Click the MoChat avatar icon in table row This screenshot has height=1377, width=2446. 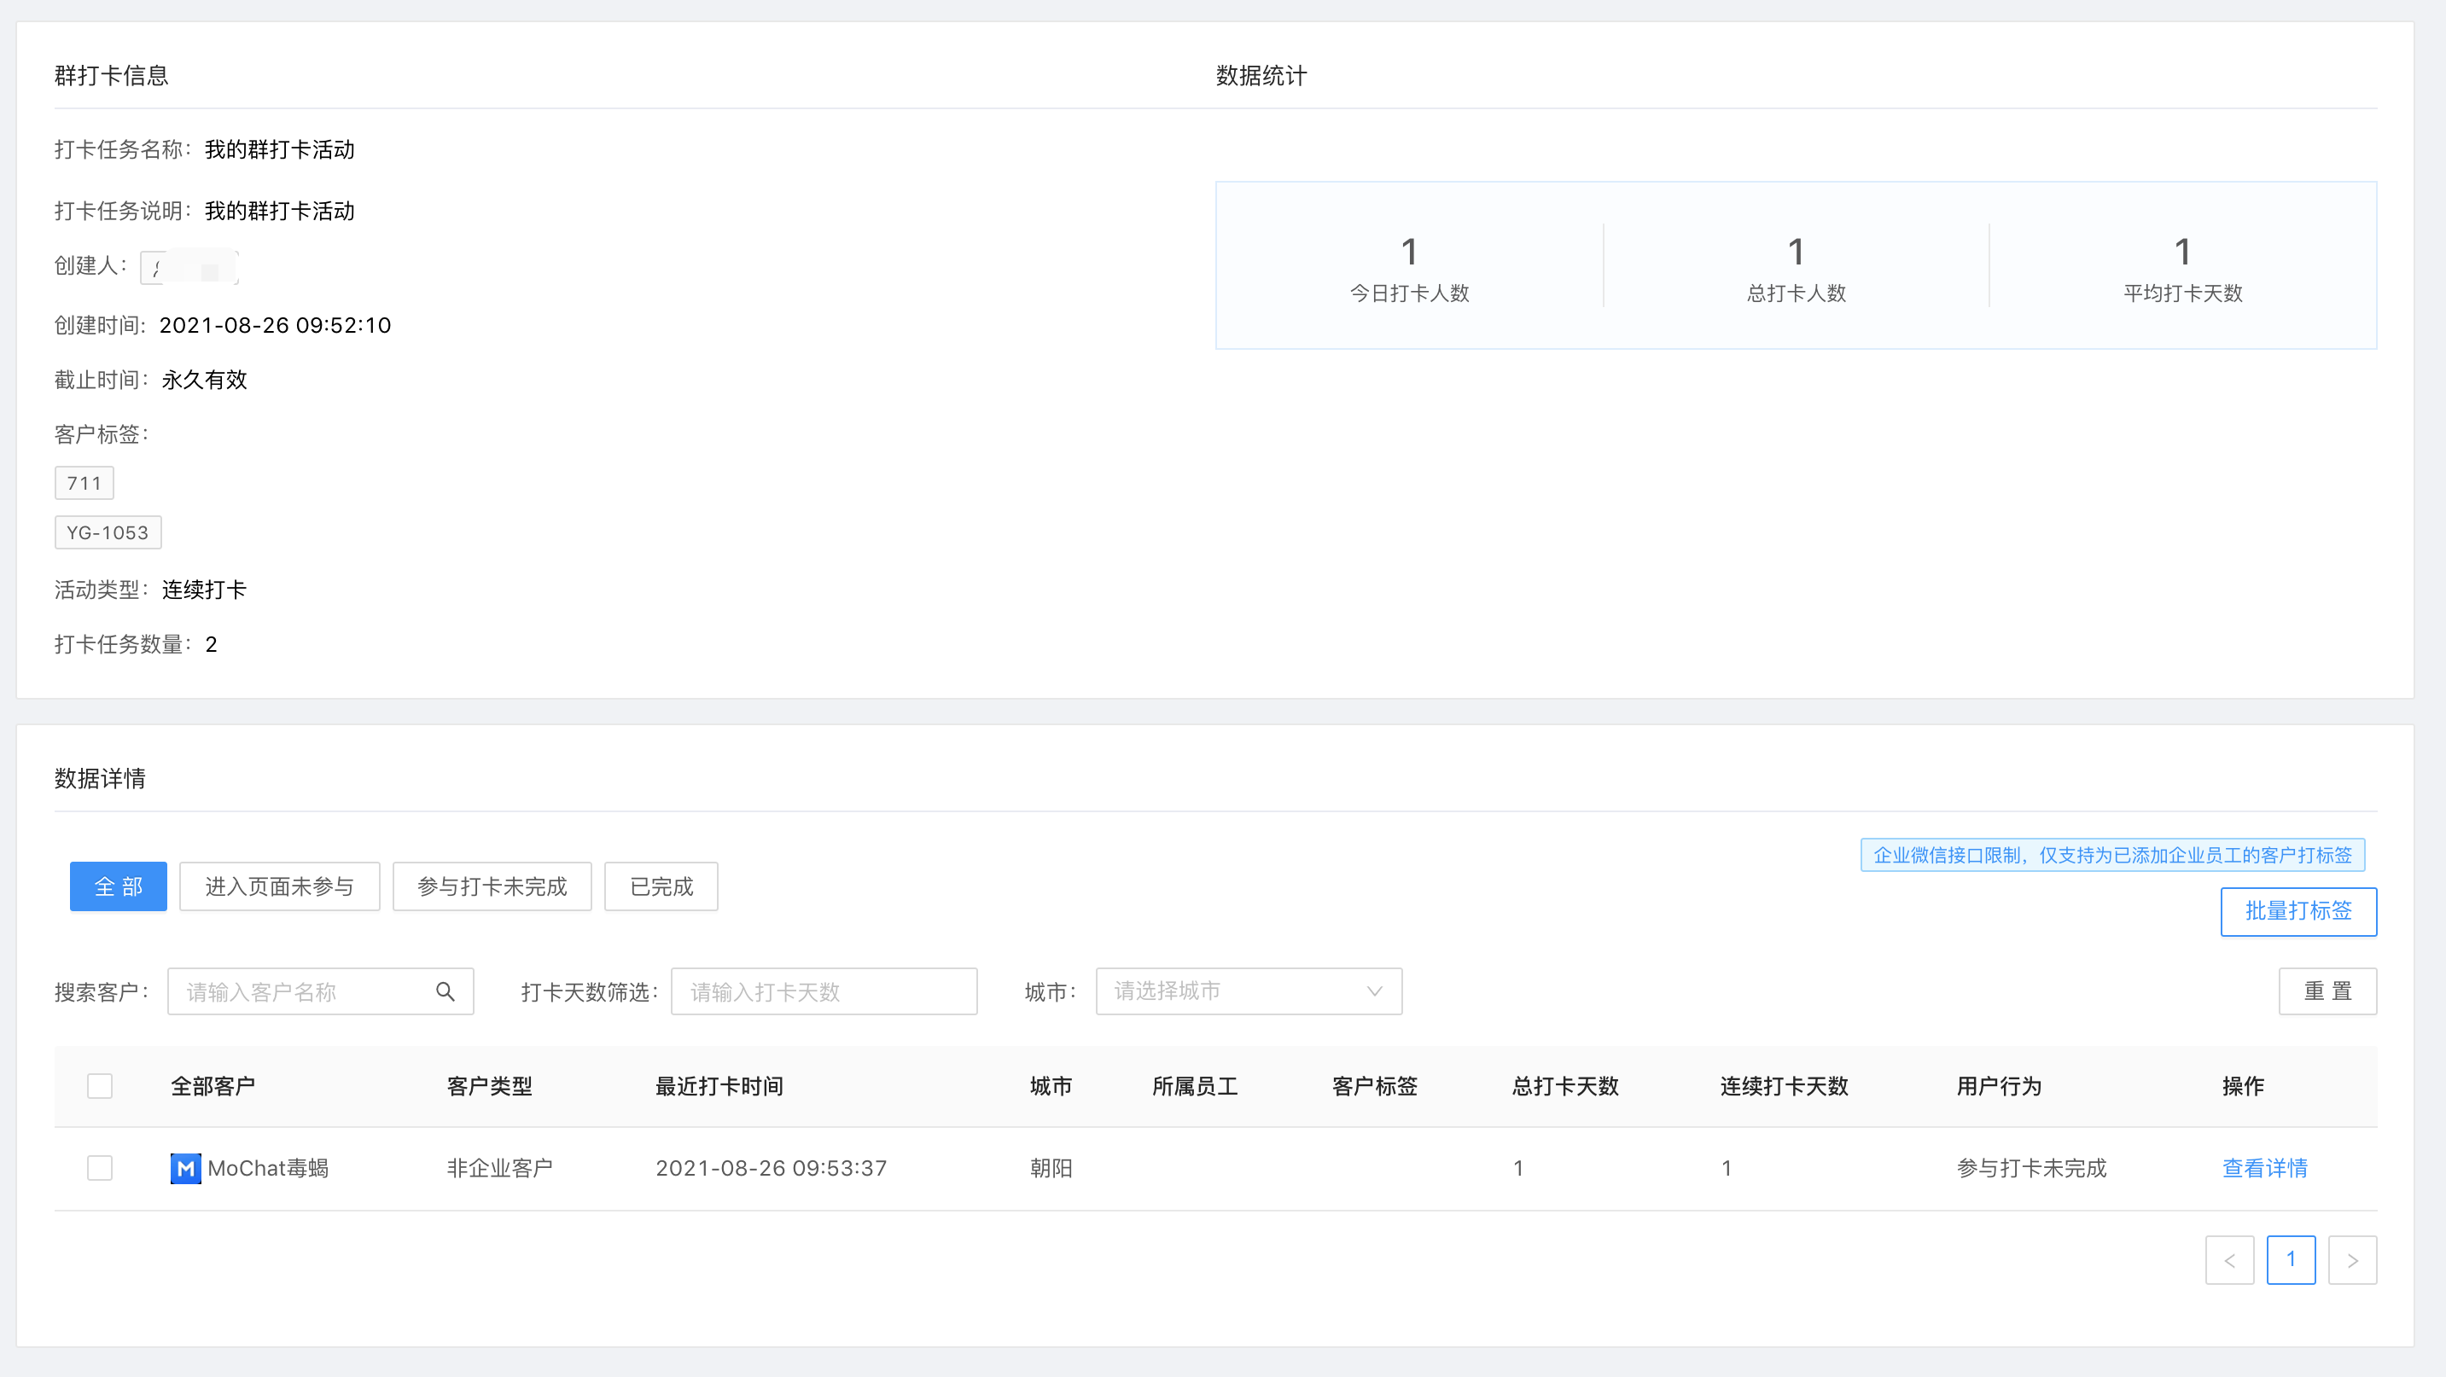[185, 1168]
